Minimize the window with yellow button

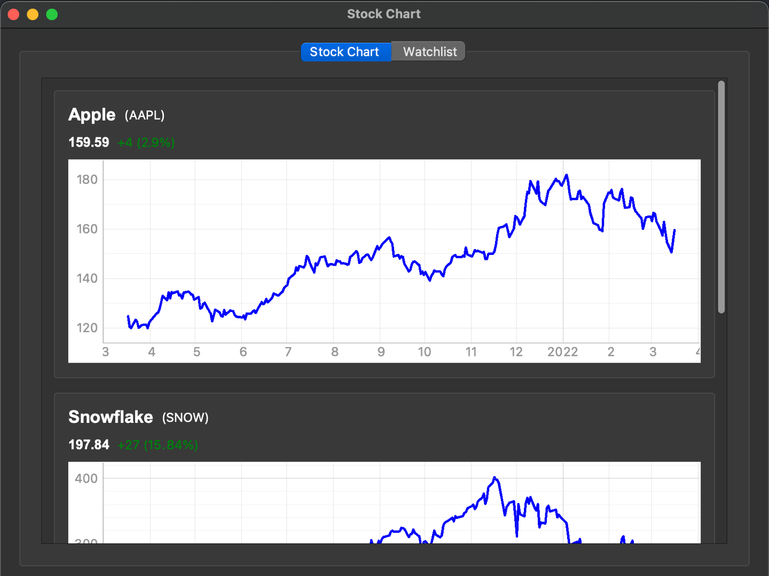pos(33,14)
